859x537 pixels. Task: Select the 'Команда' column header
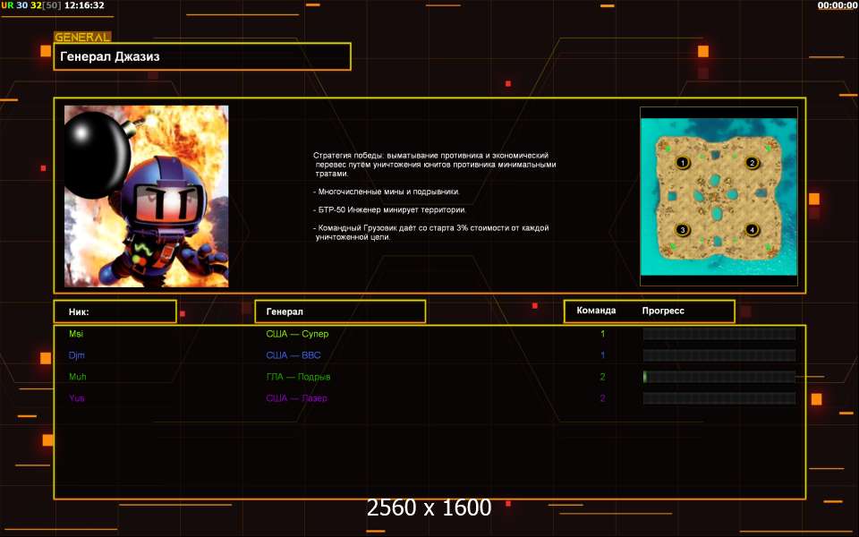(x=596, y=311)
